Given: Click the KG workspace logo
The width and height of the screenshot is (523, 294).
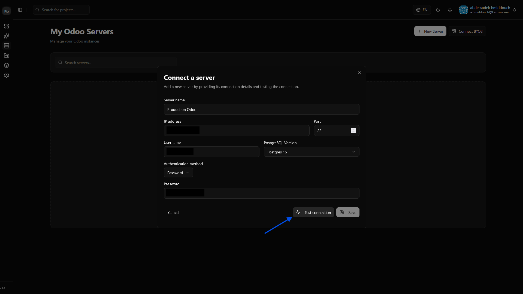Looking at the screenshot, I should point(7,11).
